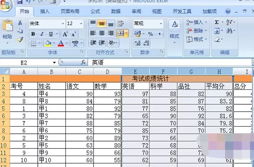254x167 pixels.
Task: Open the 视图 tab
Action: pos(157,11)
